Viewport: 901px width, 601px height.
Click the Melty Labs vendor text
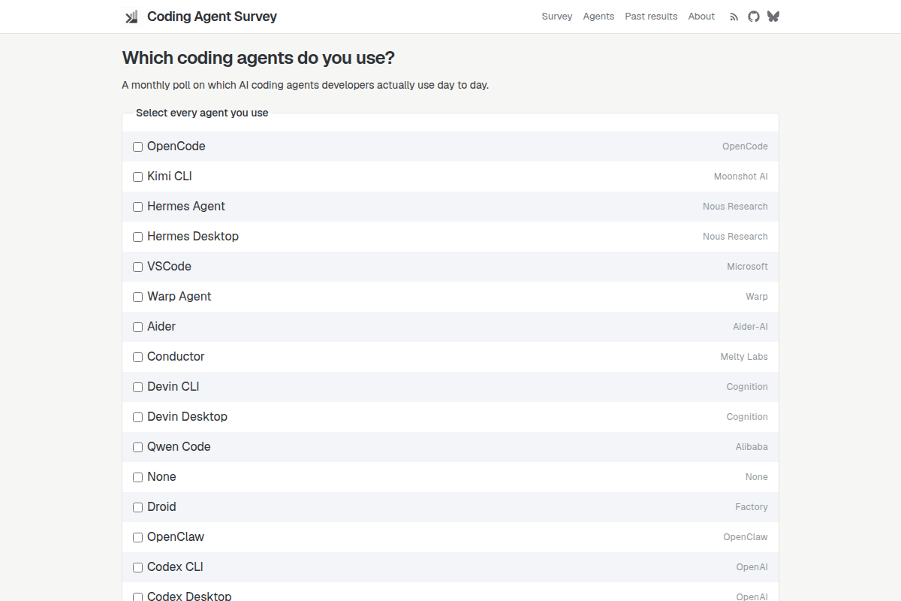[x=744, y=357]
